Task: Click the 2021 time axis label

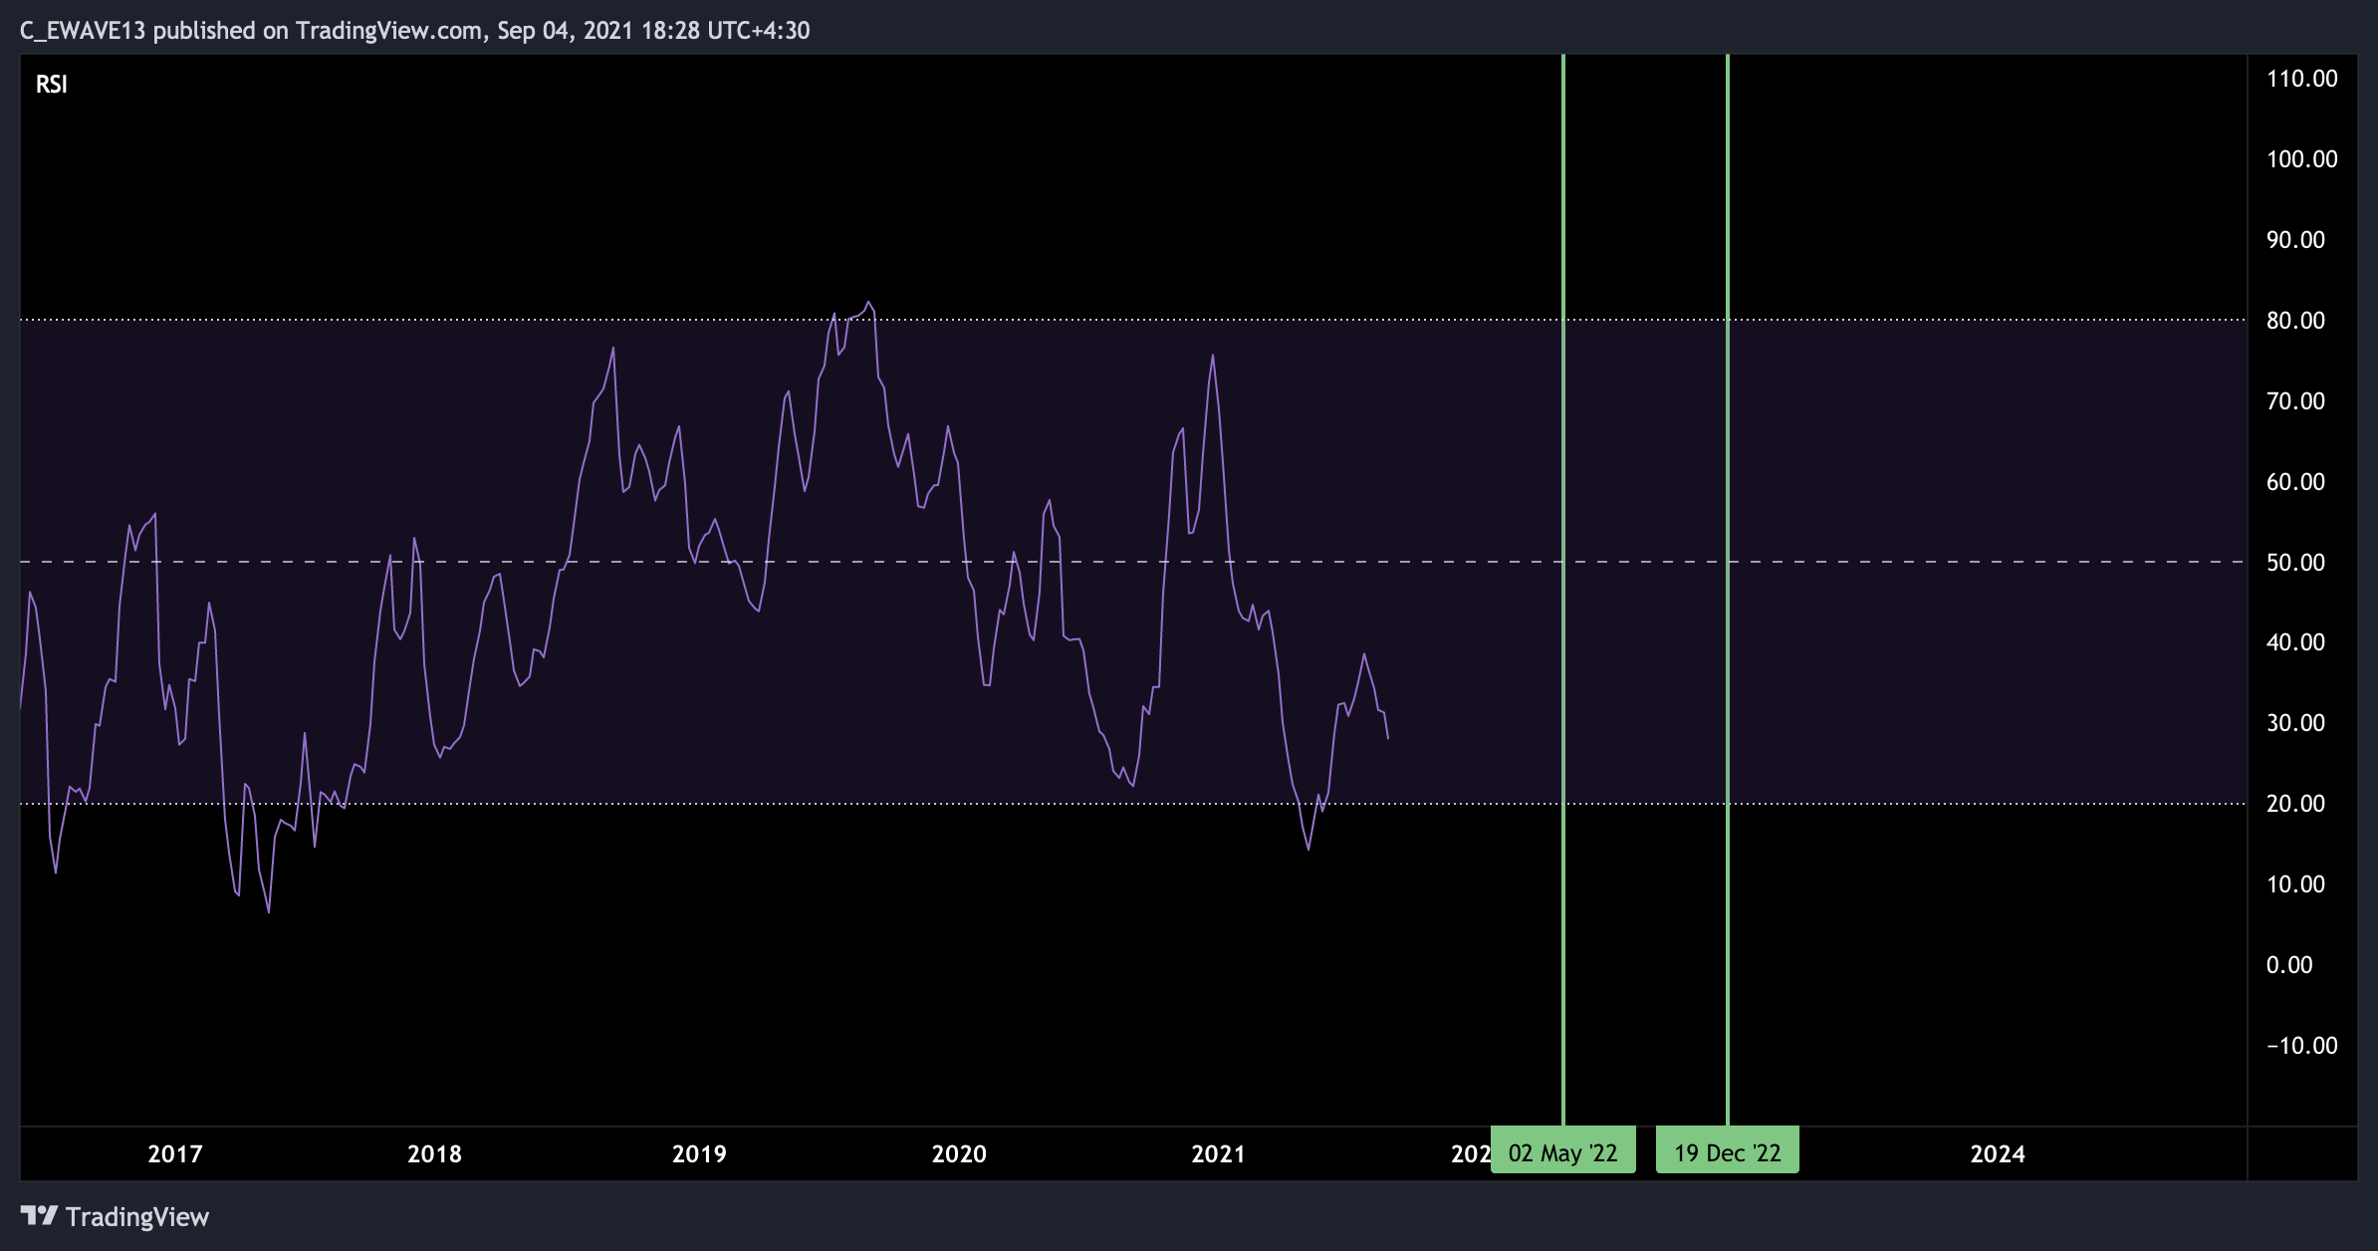Action: 1218,1153
